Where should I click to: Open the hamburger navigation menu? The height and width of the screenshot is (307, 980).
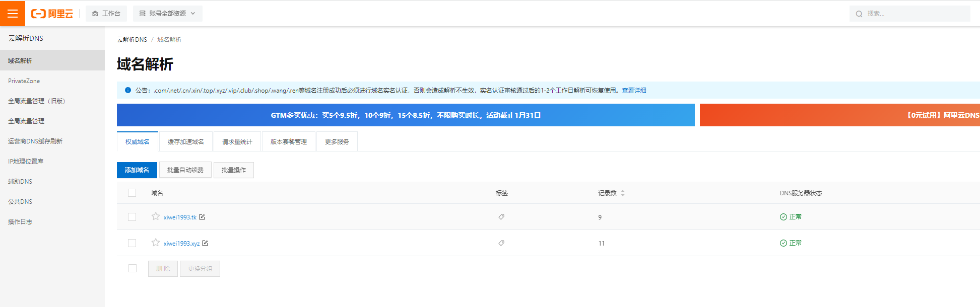pos(13,14)
